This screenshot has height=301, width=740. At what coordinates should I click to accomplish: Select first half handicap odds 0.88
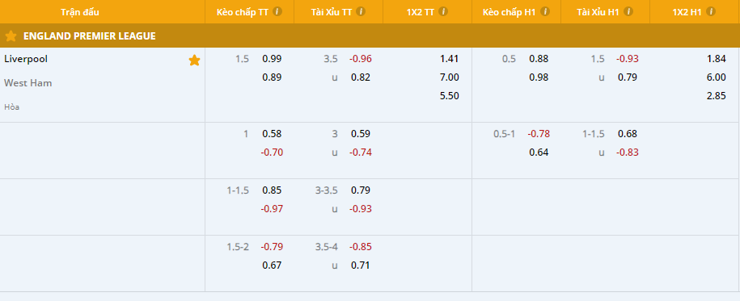point(539,59)
